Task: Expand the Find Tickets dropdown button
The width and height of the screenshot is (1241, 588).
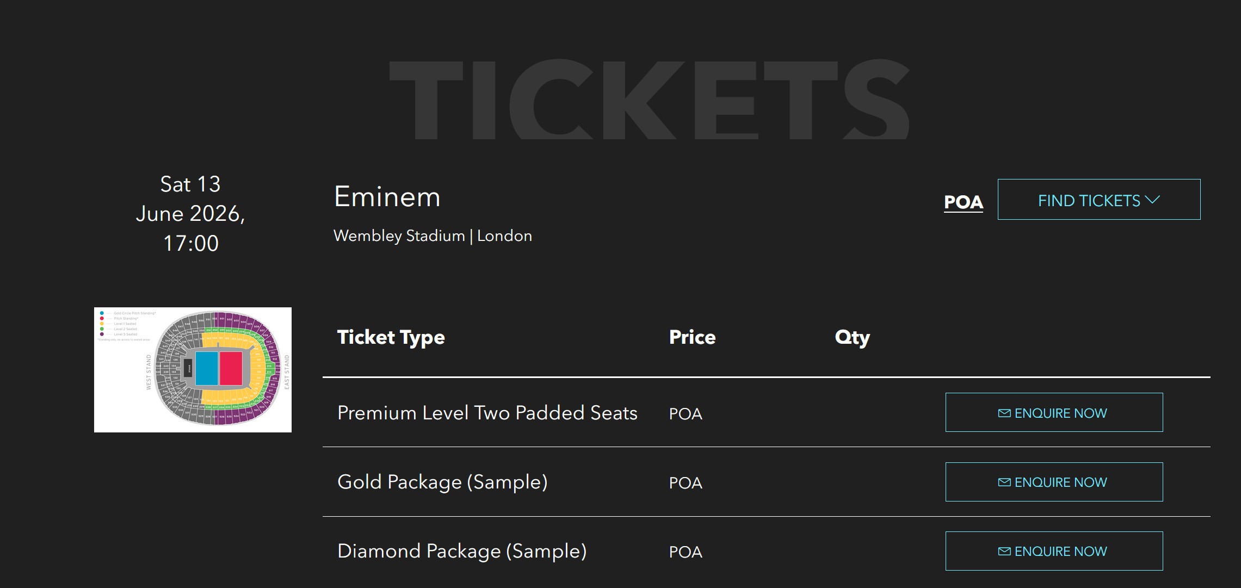Action: click(1098, 200)
